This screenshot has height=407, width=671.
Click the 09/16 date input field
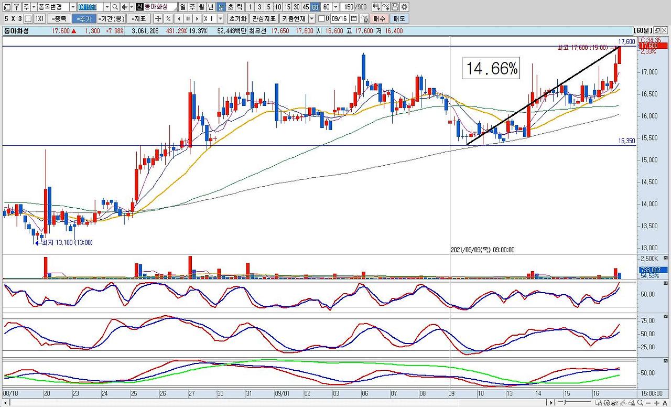tap(340, 18)
